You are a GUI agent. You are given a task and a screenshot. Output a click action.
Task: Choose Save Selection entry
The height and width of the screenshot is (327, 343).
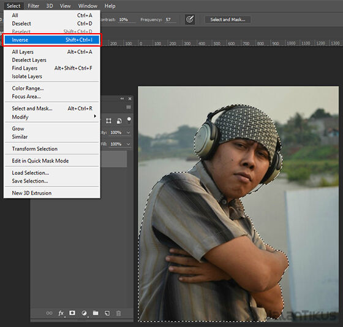[x=52, y=181]
